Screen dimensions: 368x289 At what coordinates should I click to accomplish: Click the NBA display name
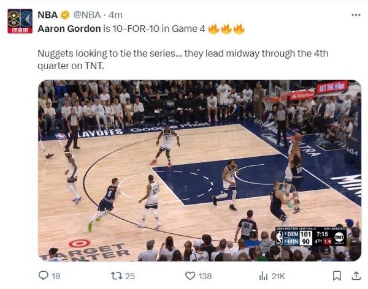(x=47, y=15)
